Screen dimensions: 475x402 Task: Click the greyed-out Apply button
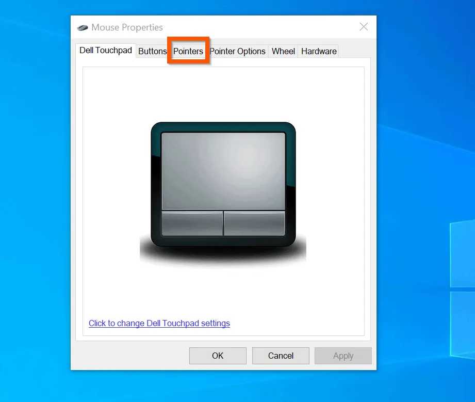[343, 356]
